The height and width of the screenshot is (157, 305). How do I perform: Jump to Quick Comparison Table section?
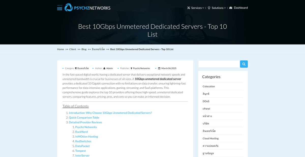[x=84, y=117]
